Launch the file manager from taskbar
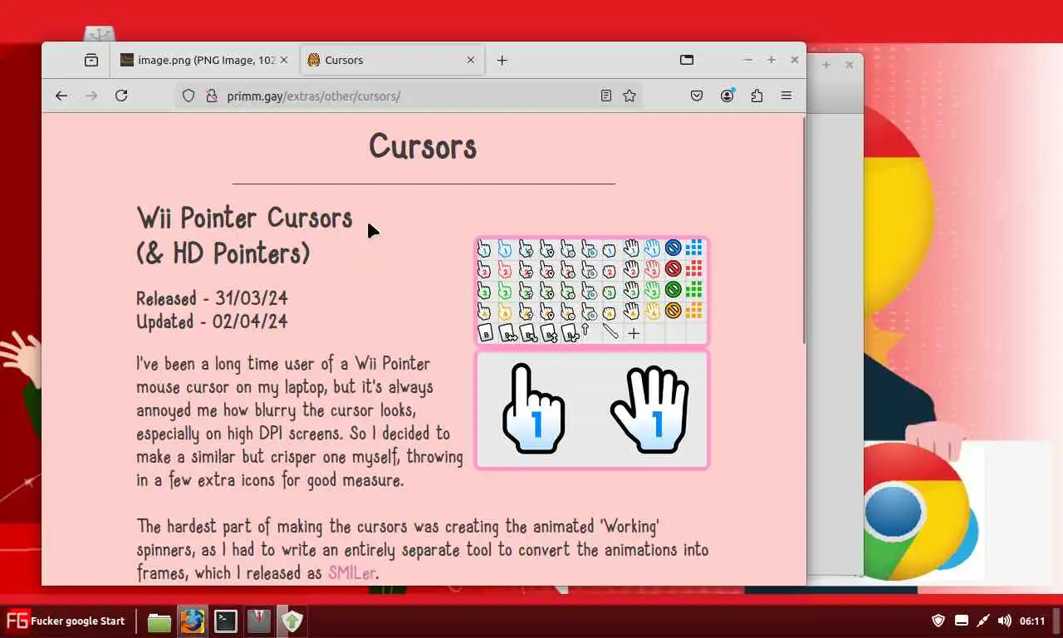 click(159, 621)
